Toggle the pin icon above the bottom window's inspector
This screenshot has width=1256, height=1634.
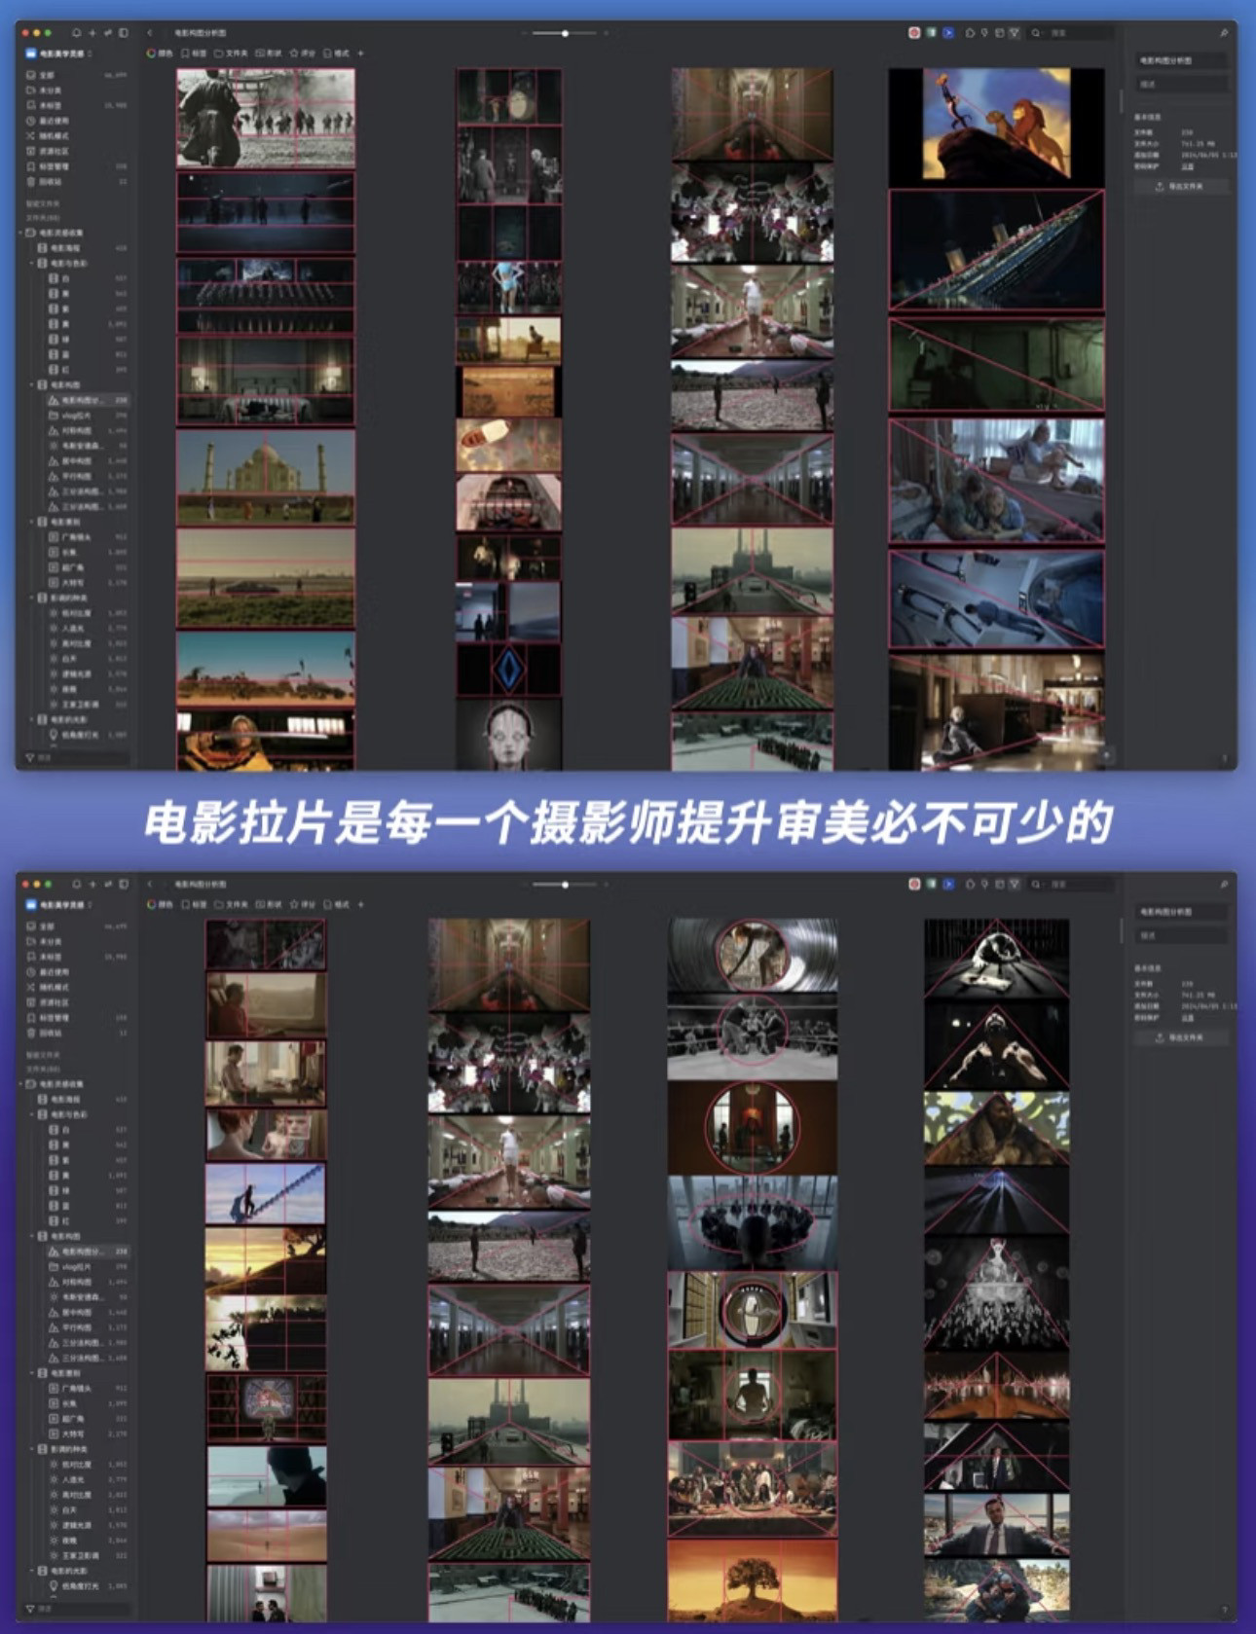[x=1223, y=885]
